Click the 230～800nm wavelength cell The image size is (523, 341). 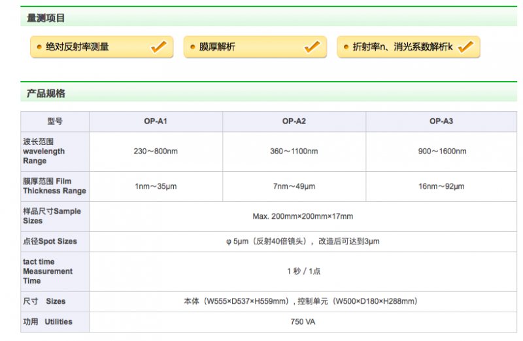pyautogui.click(x=156, y=152)
